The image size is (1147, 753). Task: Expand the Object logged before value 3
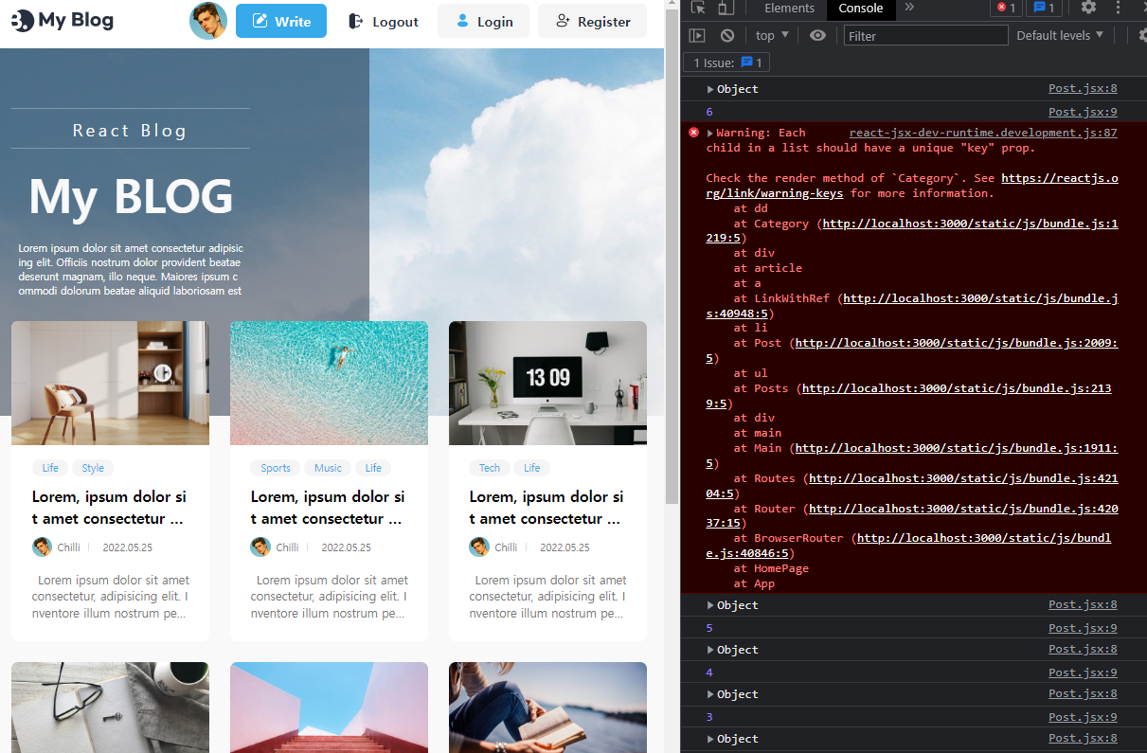[711, 694]
